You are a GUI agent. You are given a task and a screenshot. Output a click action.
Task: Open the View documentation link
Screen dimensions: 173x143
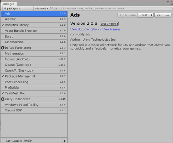[84, 29]
